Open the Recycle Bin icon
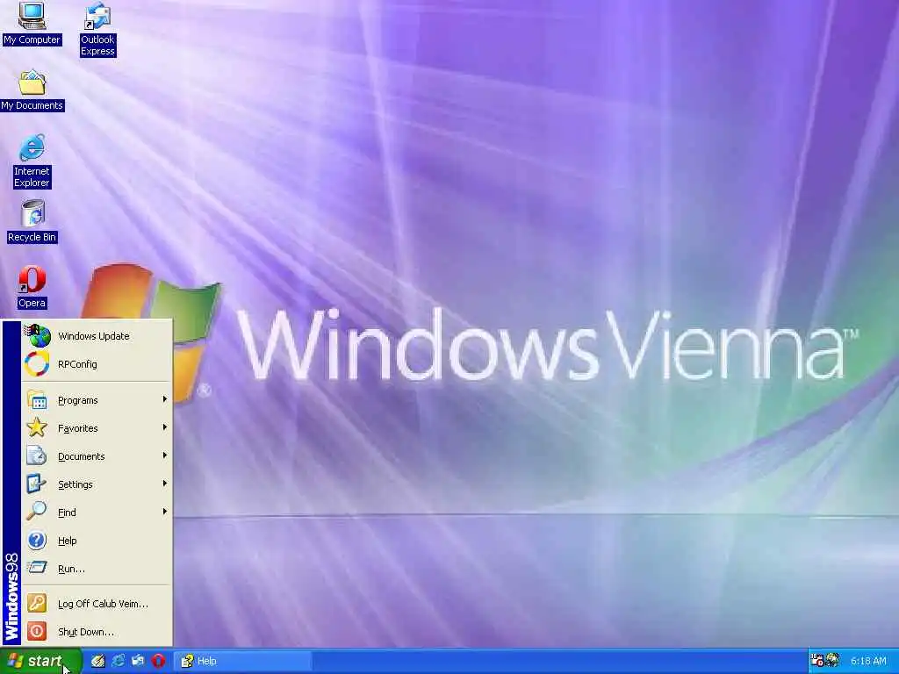 32,221
